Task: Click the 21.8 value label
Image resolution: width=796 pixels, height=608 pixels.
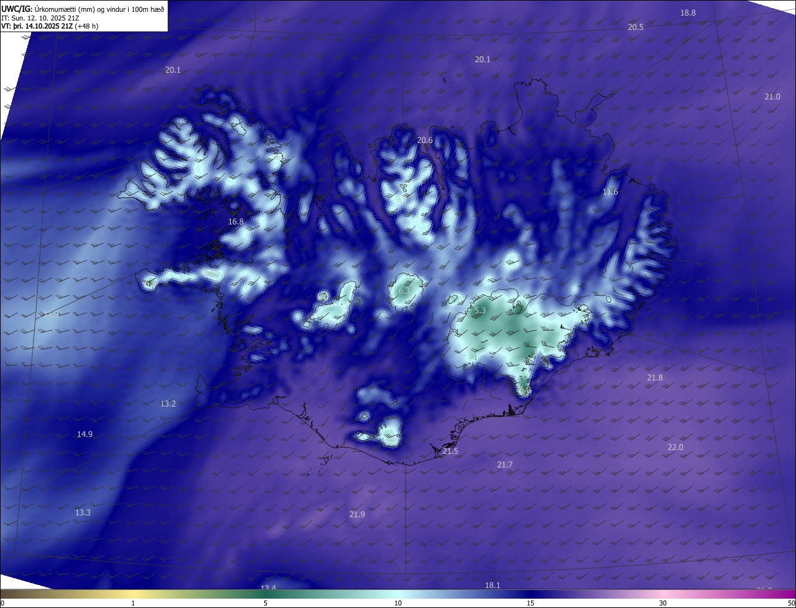Action: 655,378
